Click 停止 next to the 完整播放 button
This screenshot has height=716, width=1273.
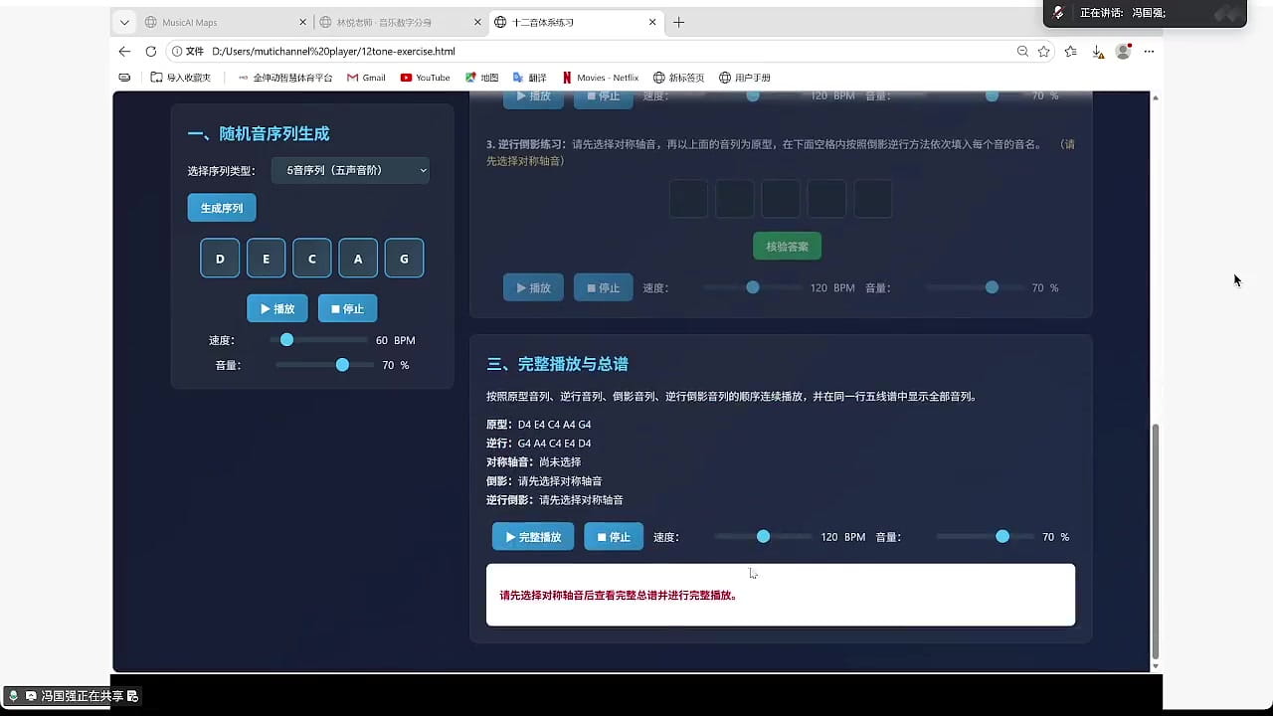click(x=614, y=536)
